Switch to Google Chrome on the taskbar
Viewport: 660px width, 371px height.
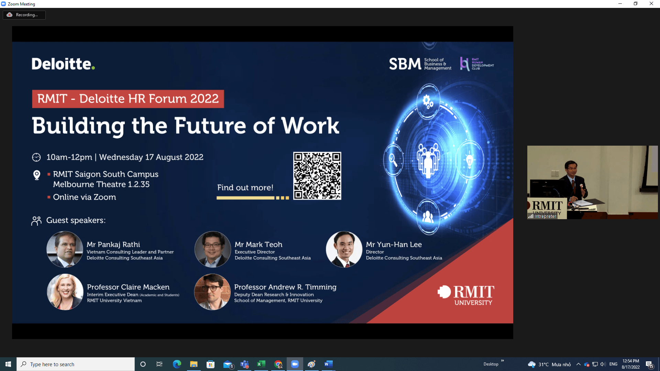coord(278,364)
